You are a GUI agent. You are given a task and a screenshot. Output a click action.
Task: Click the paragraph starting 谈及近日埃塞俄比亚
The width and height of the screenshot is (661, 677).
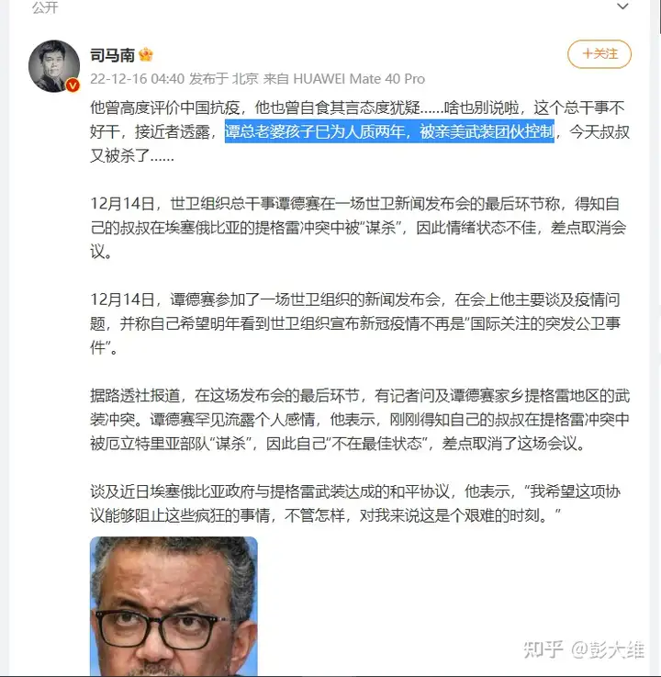point(355,503)
